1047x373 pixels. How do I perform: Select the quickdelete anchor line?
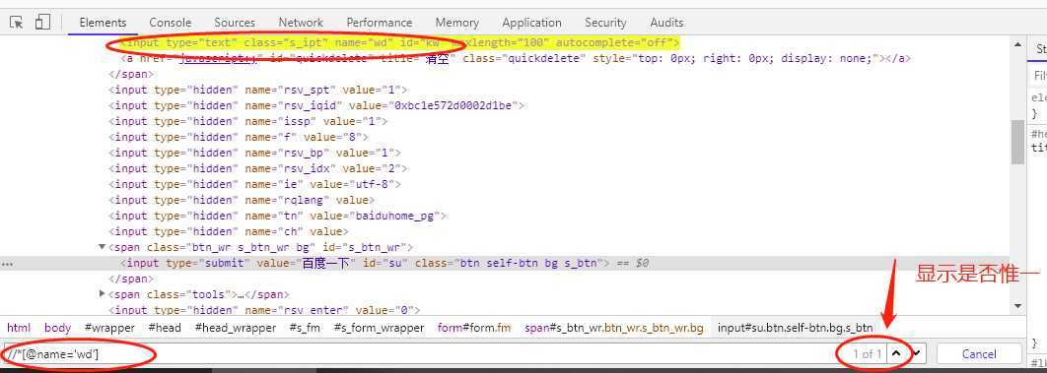point(515,58)
